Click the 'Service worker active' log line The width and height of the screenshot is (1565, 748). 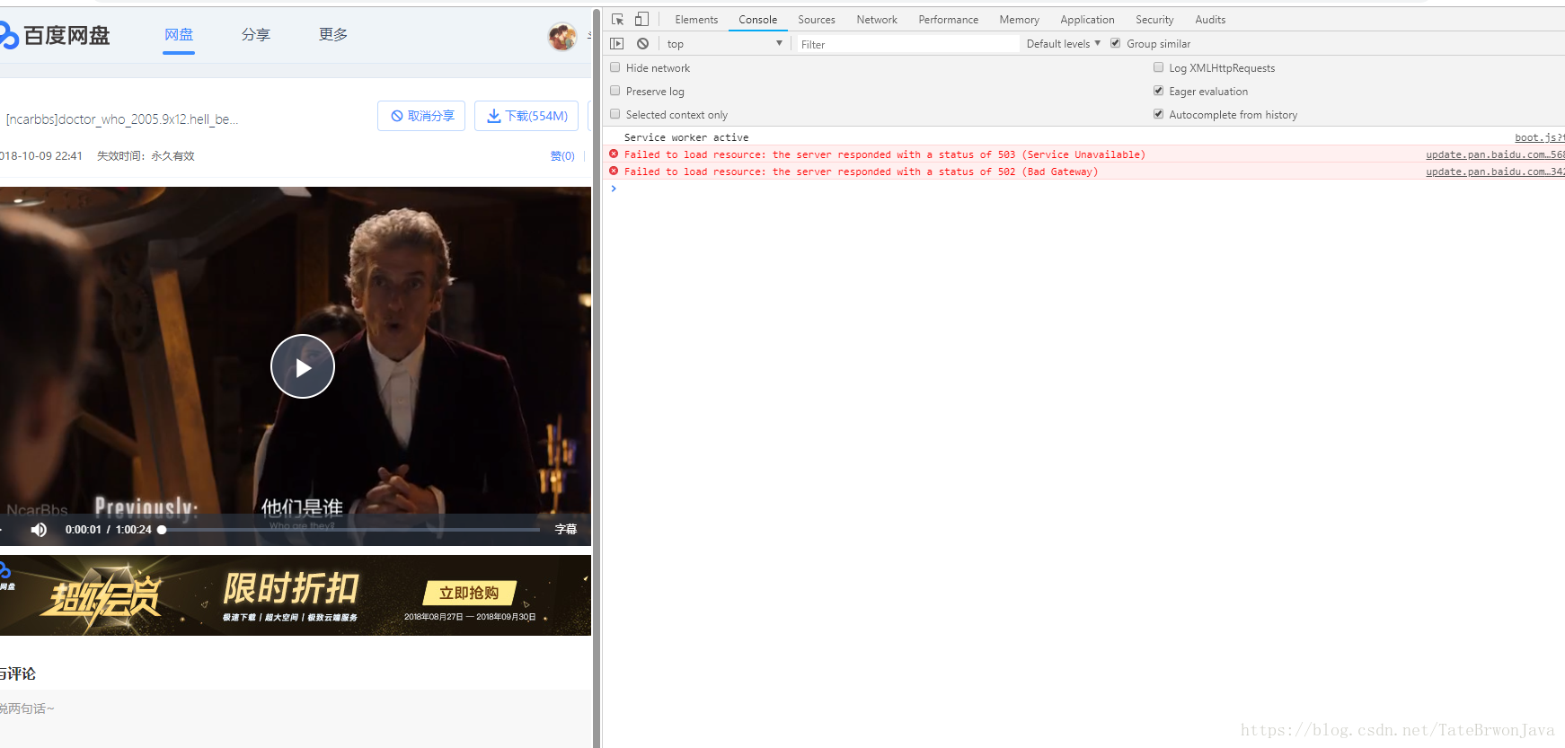[x=686, y=137]
